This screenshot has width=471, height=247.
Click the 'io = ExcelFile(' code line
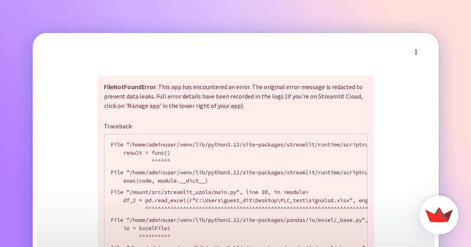click(x=146, y=229)
